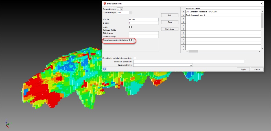
Task: Click horizontal scrollbar left arrow
Action: (187, 51)
